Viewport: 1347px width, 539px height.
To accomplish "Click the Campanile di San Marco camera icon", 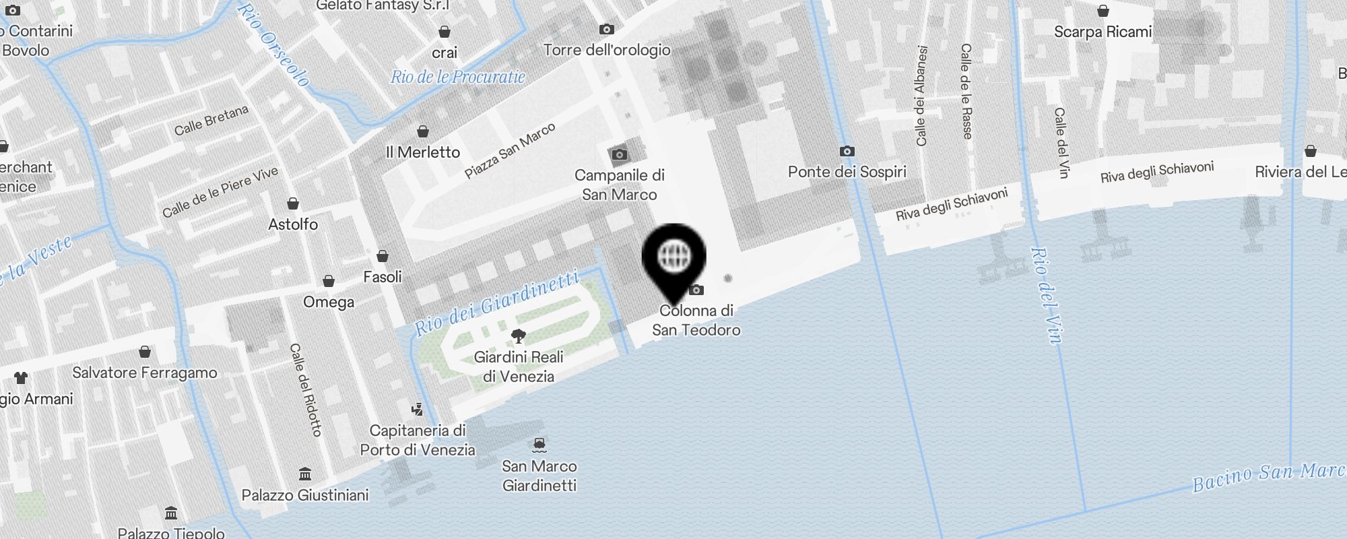I will tap(619, 154).
